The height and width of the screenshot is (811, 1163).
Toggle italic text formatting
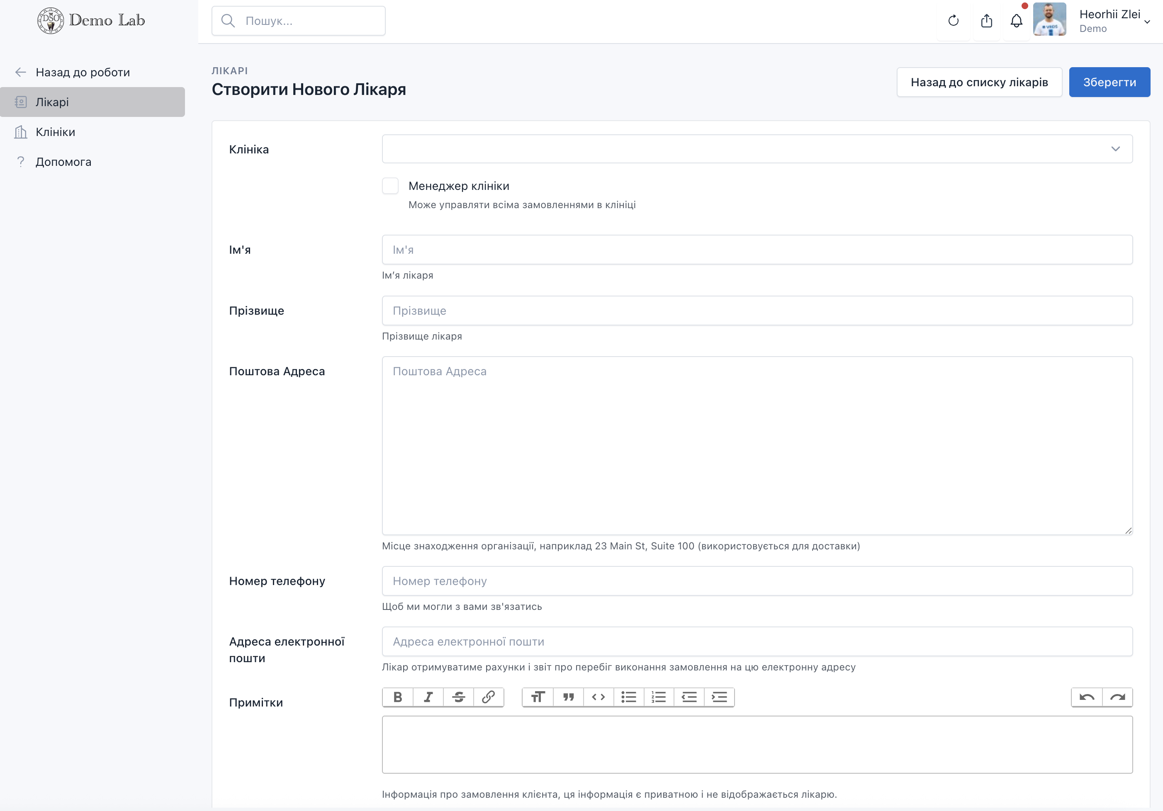[428, 697]
